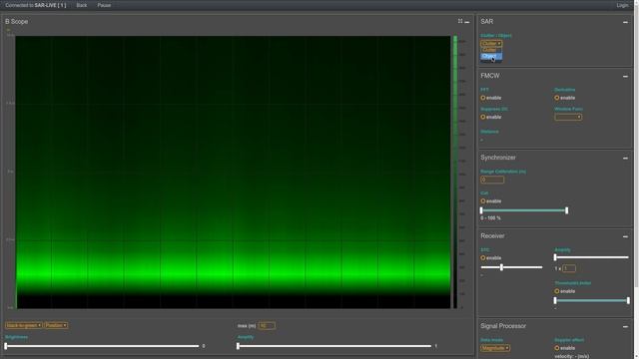Viewport: 639px width, 359px height.
Task: Click the green intensity color scale bar
Action: (x=455, y=172)
